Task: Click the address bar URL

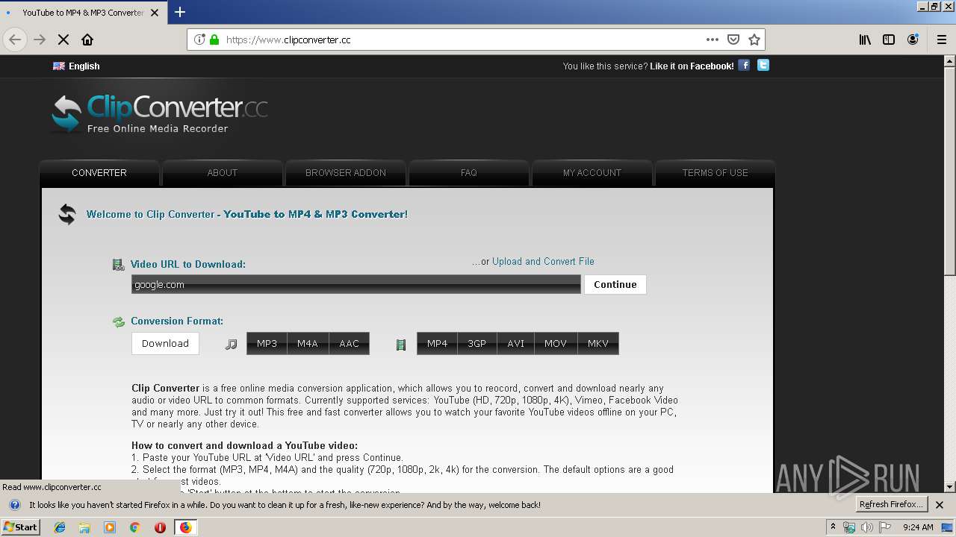Action: pos(288,40)
